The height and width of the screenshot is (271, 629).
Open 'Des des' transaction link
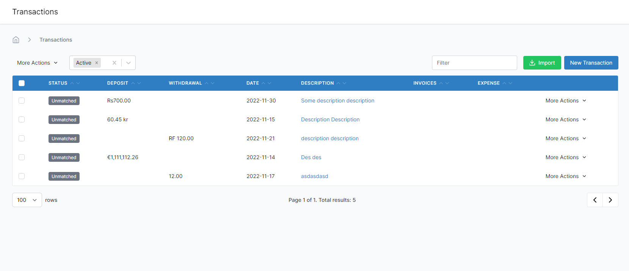point(311,157)
